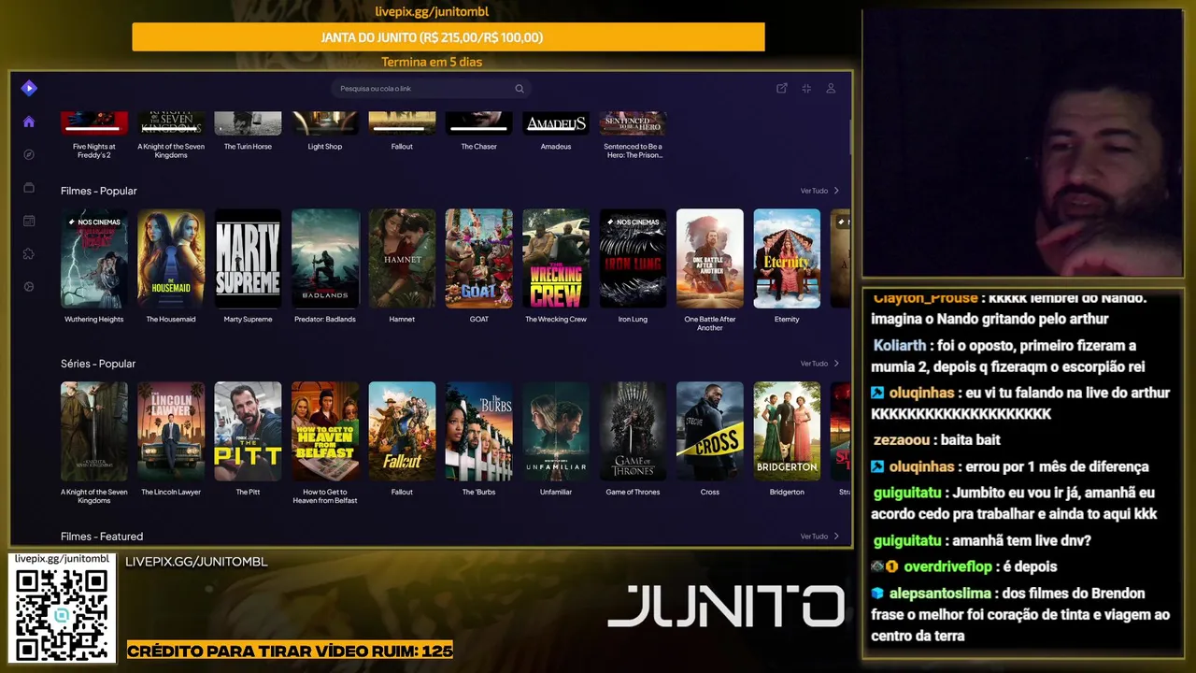Open The Pitt series poster
Viewport: 1196px width, 673px height.
click(x=248, y=432)
